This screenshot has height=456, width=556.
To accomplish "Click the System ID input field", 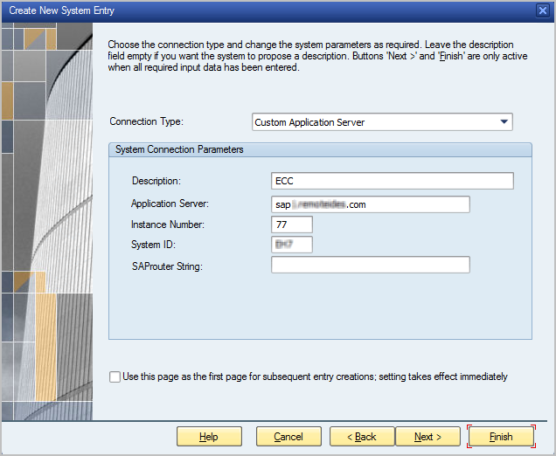I will point(291,245).
